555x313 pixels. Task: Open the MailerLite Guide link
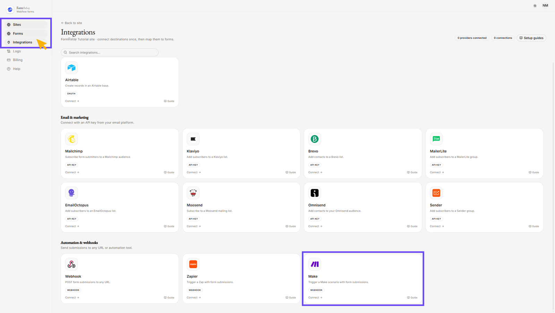[x=534, y=172]
